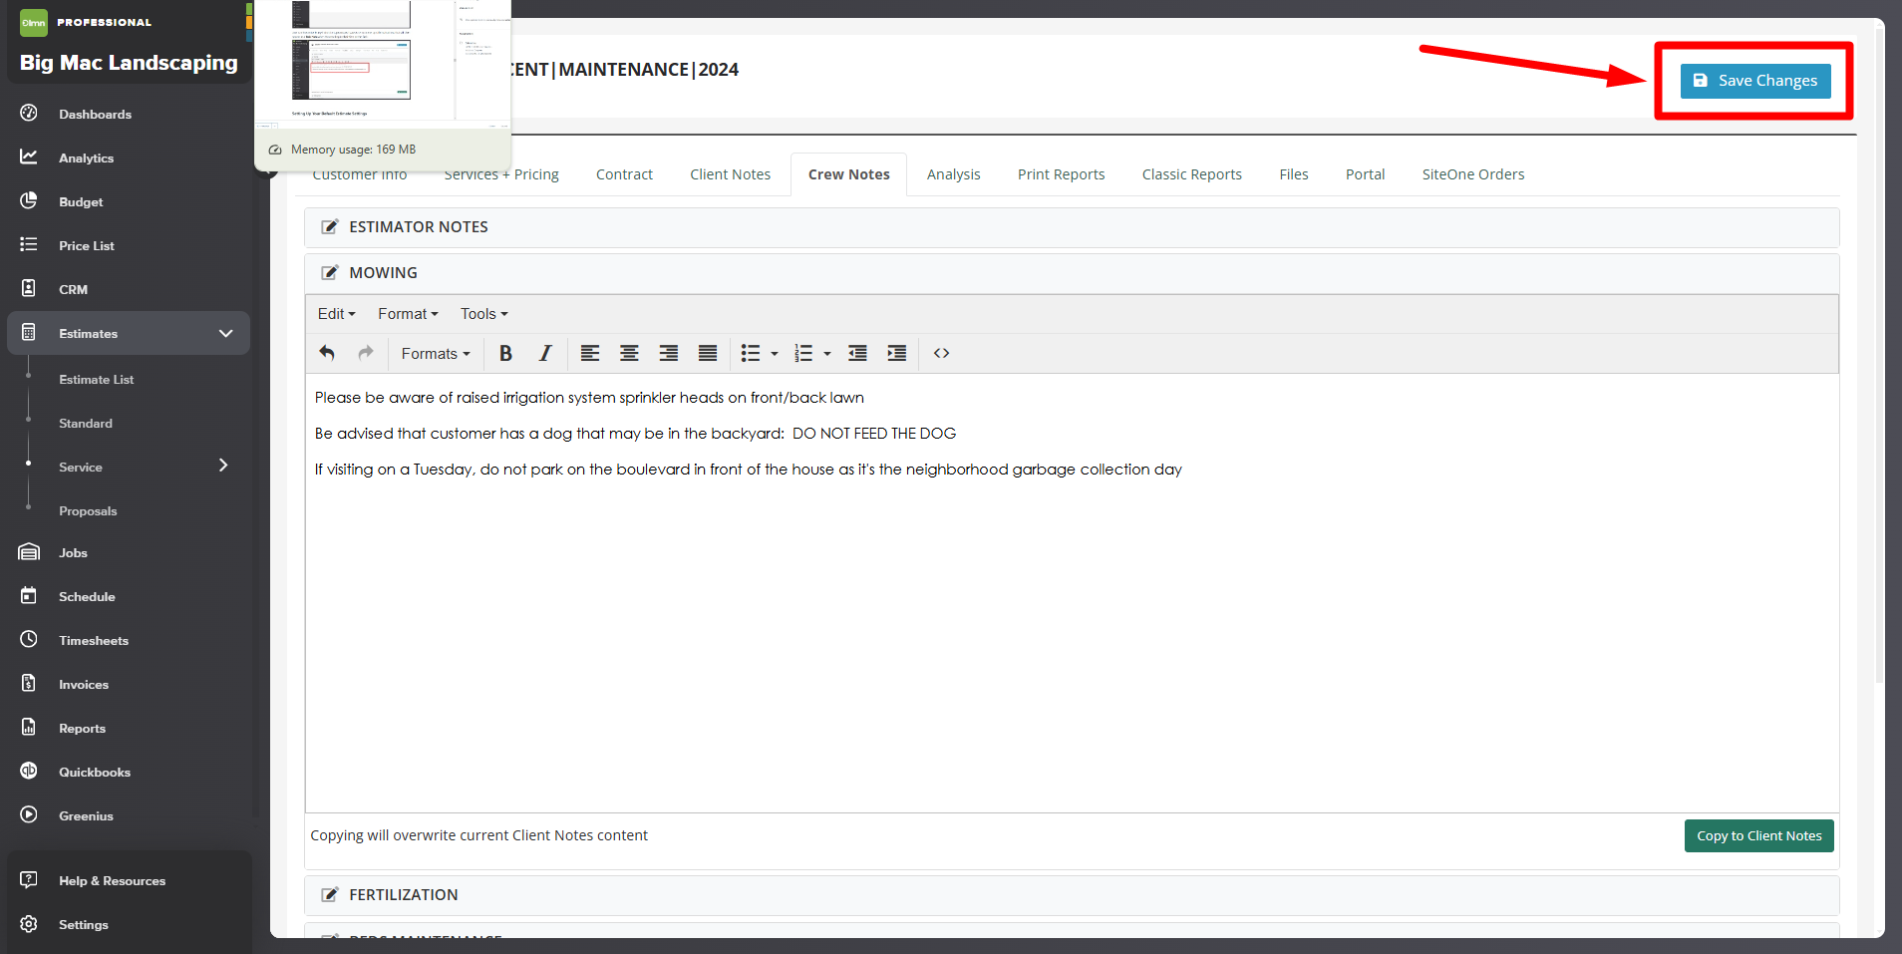Click the Schedule calendar icon
The image size is (1902, 954).
29,595
